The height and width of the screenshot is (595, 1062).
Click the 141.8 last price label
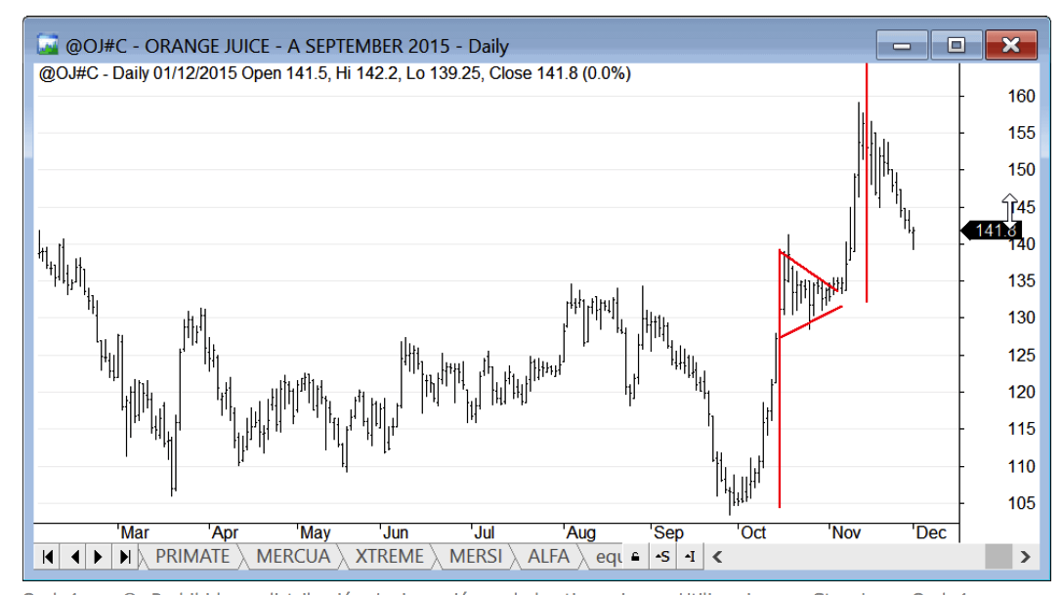(x=992, y=231)
